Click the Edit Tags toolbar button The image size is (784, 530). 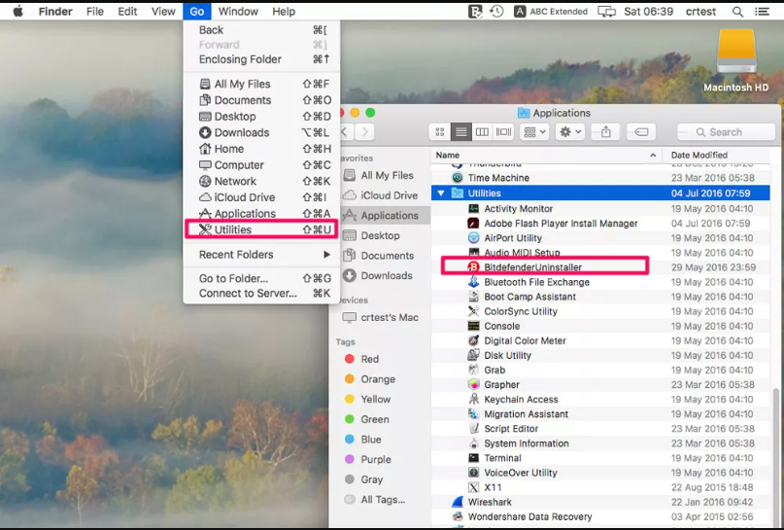tap(641, 131)
